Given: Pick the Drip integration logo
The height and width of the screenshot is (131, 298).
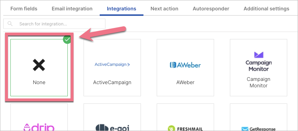Looking at the screenshot, I should (x=39, y=127).
